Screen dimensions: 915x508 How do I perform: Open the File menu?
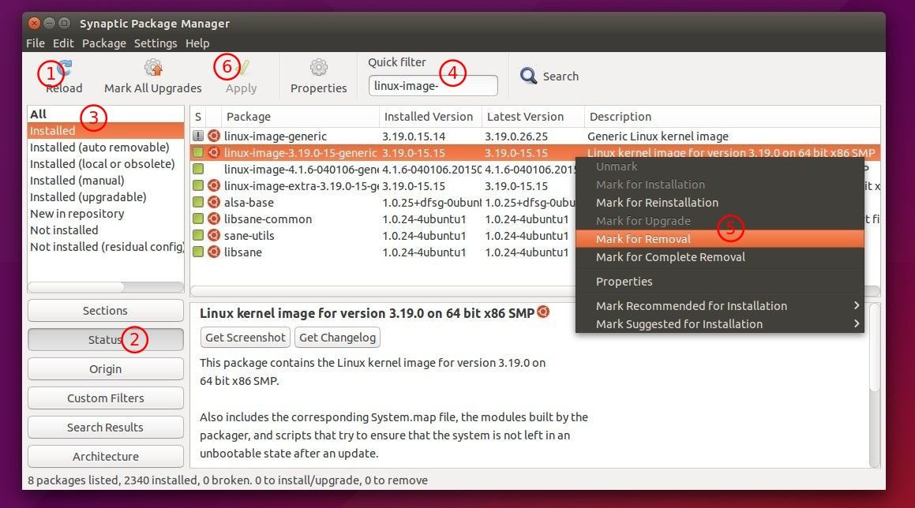(35, 43)
